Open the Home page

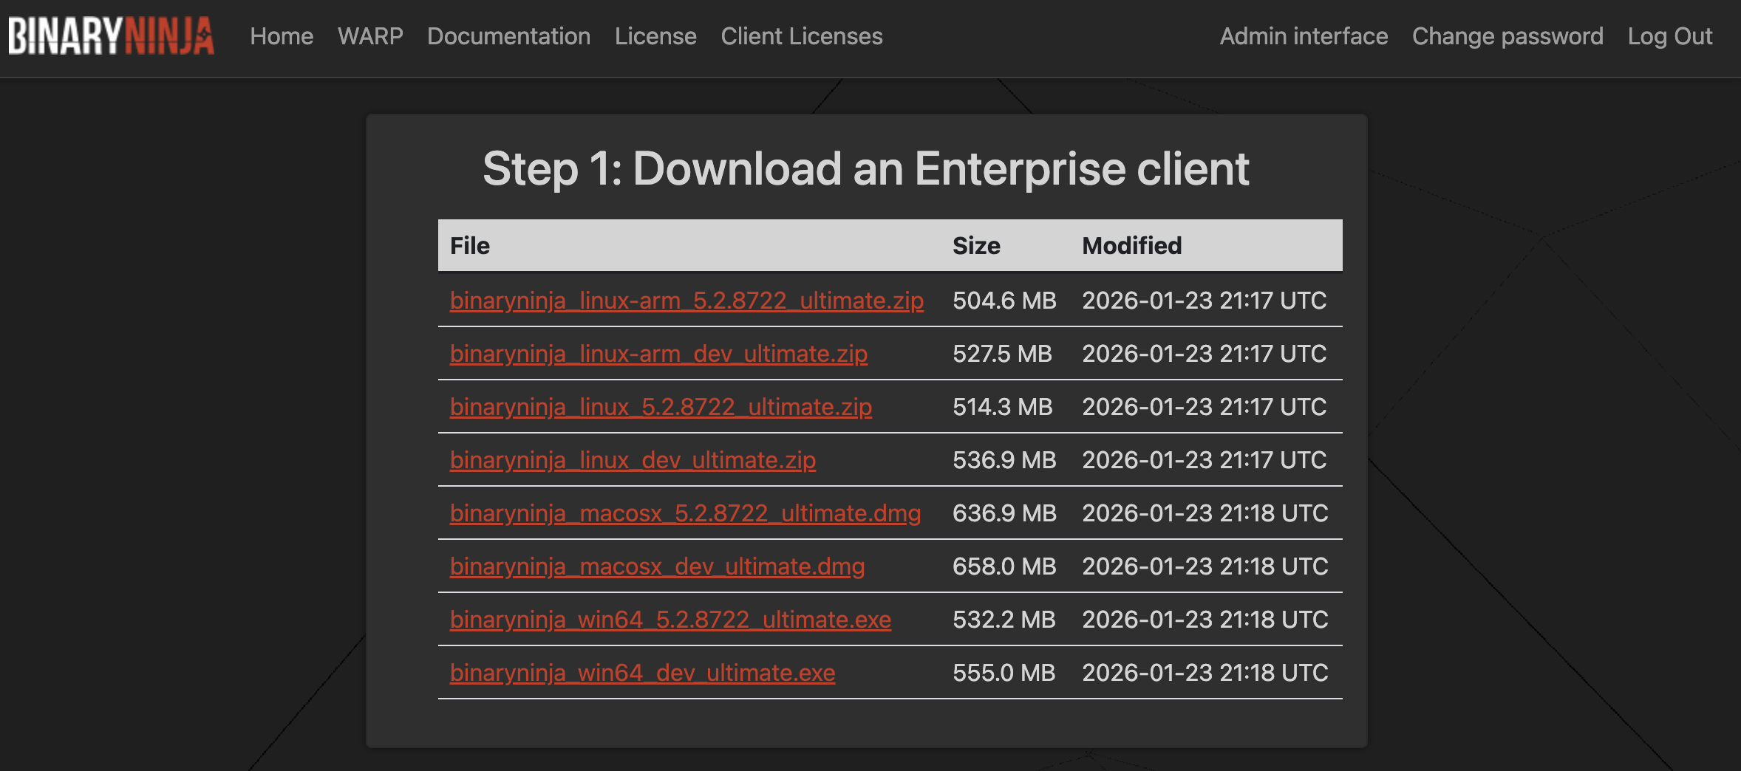[282, 36]
